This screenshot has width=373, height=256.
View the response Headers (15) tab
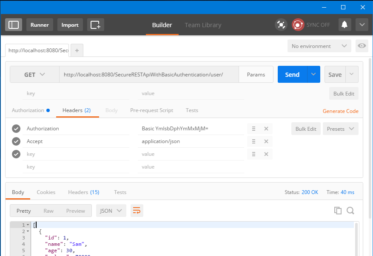83,192
